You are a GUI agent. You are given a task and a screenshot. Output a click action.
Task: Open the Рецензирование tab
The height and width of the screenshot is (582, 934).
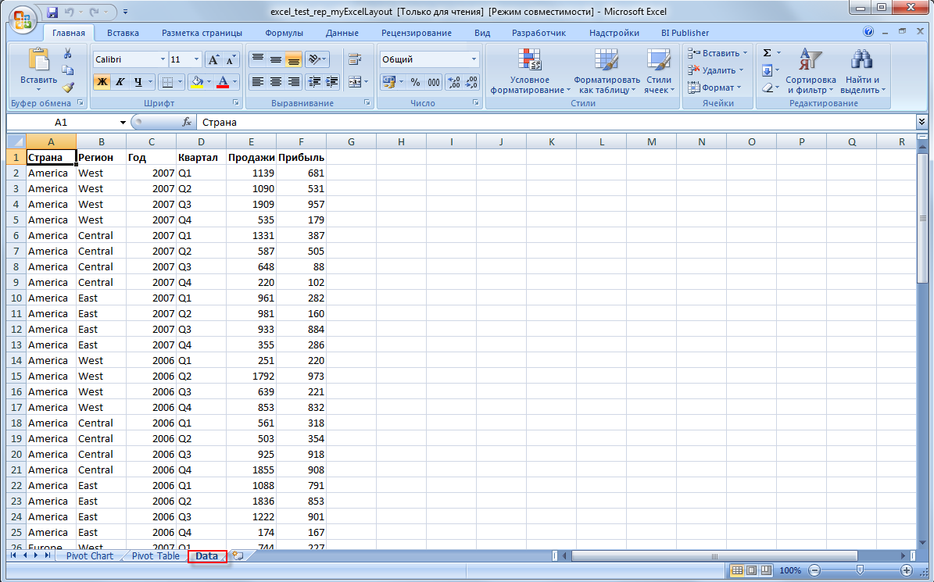tap(417, 33)
